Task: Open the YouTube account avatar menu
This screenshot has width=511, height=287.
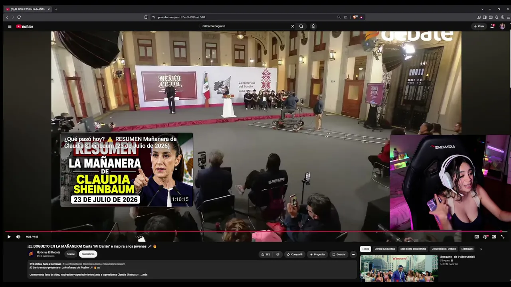Action: (502, 26)
